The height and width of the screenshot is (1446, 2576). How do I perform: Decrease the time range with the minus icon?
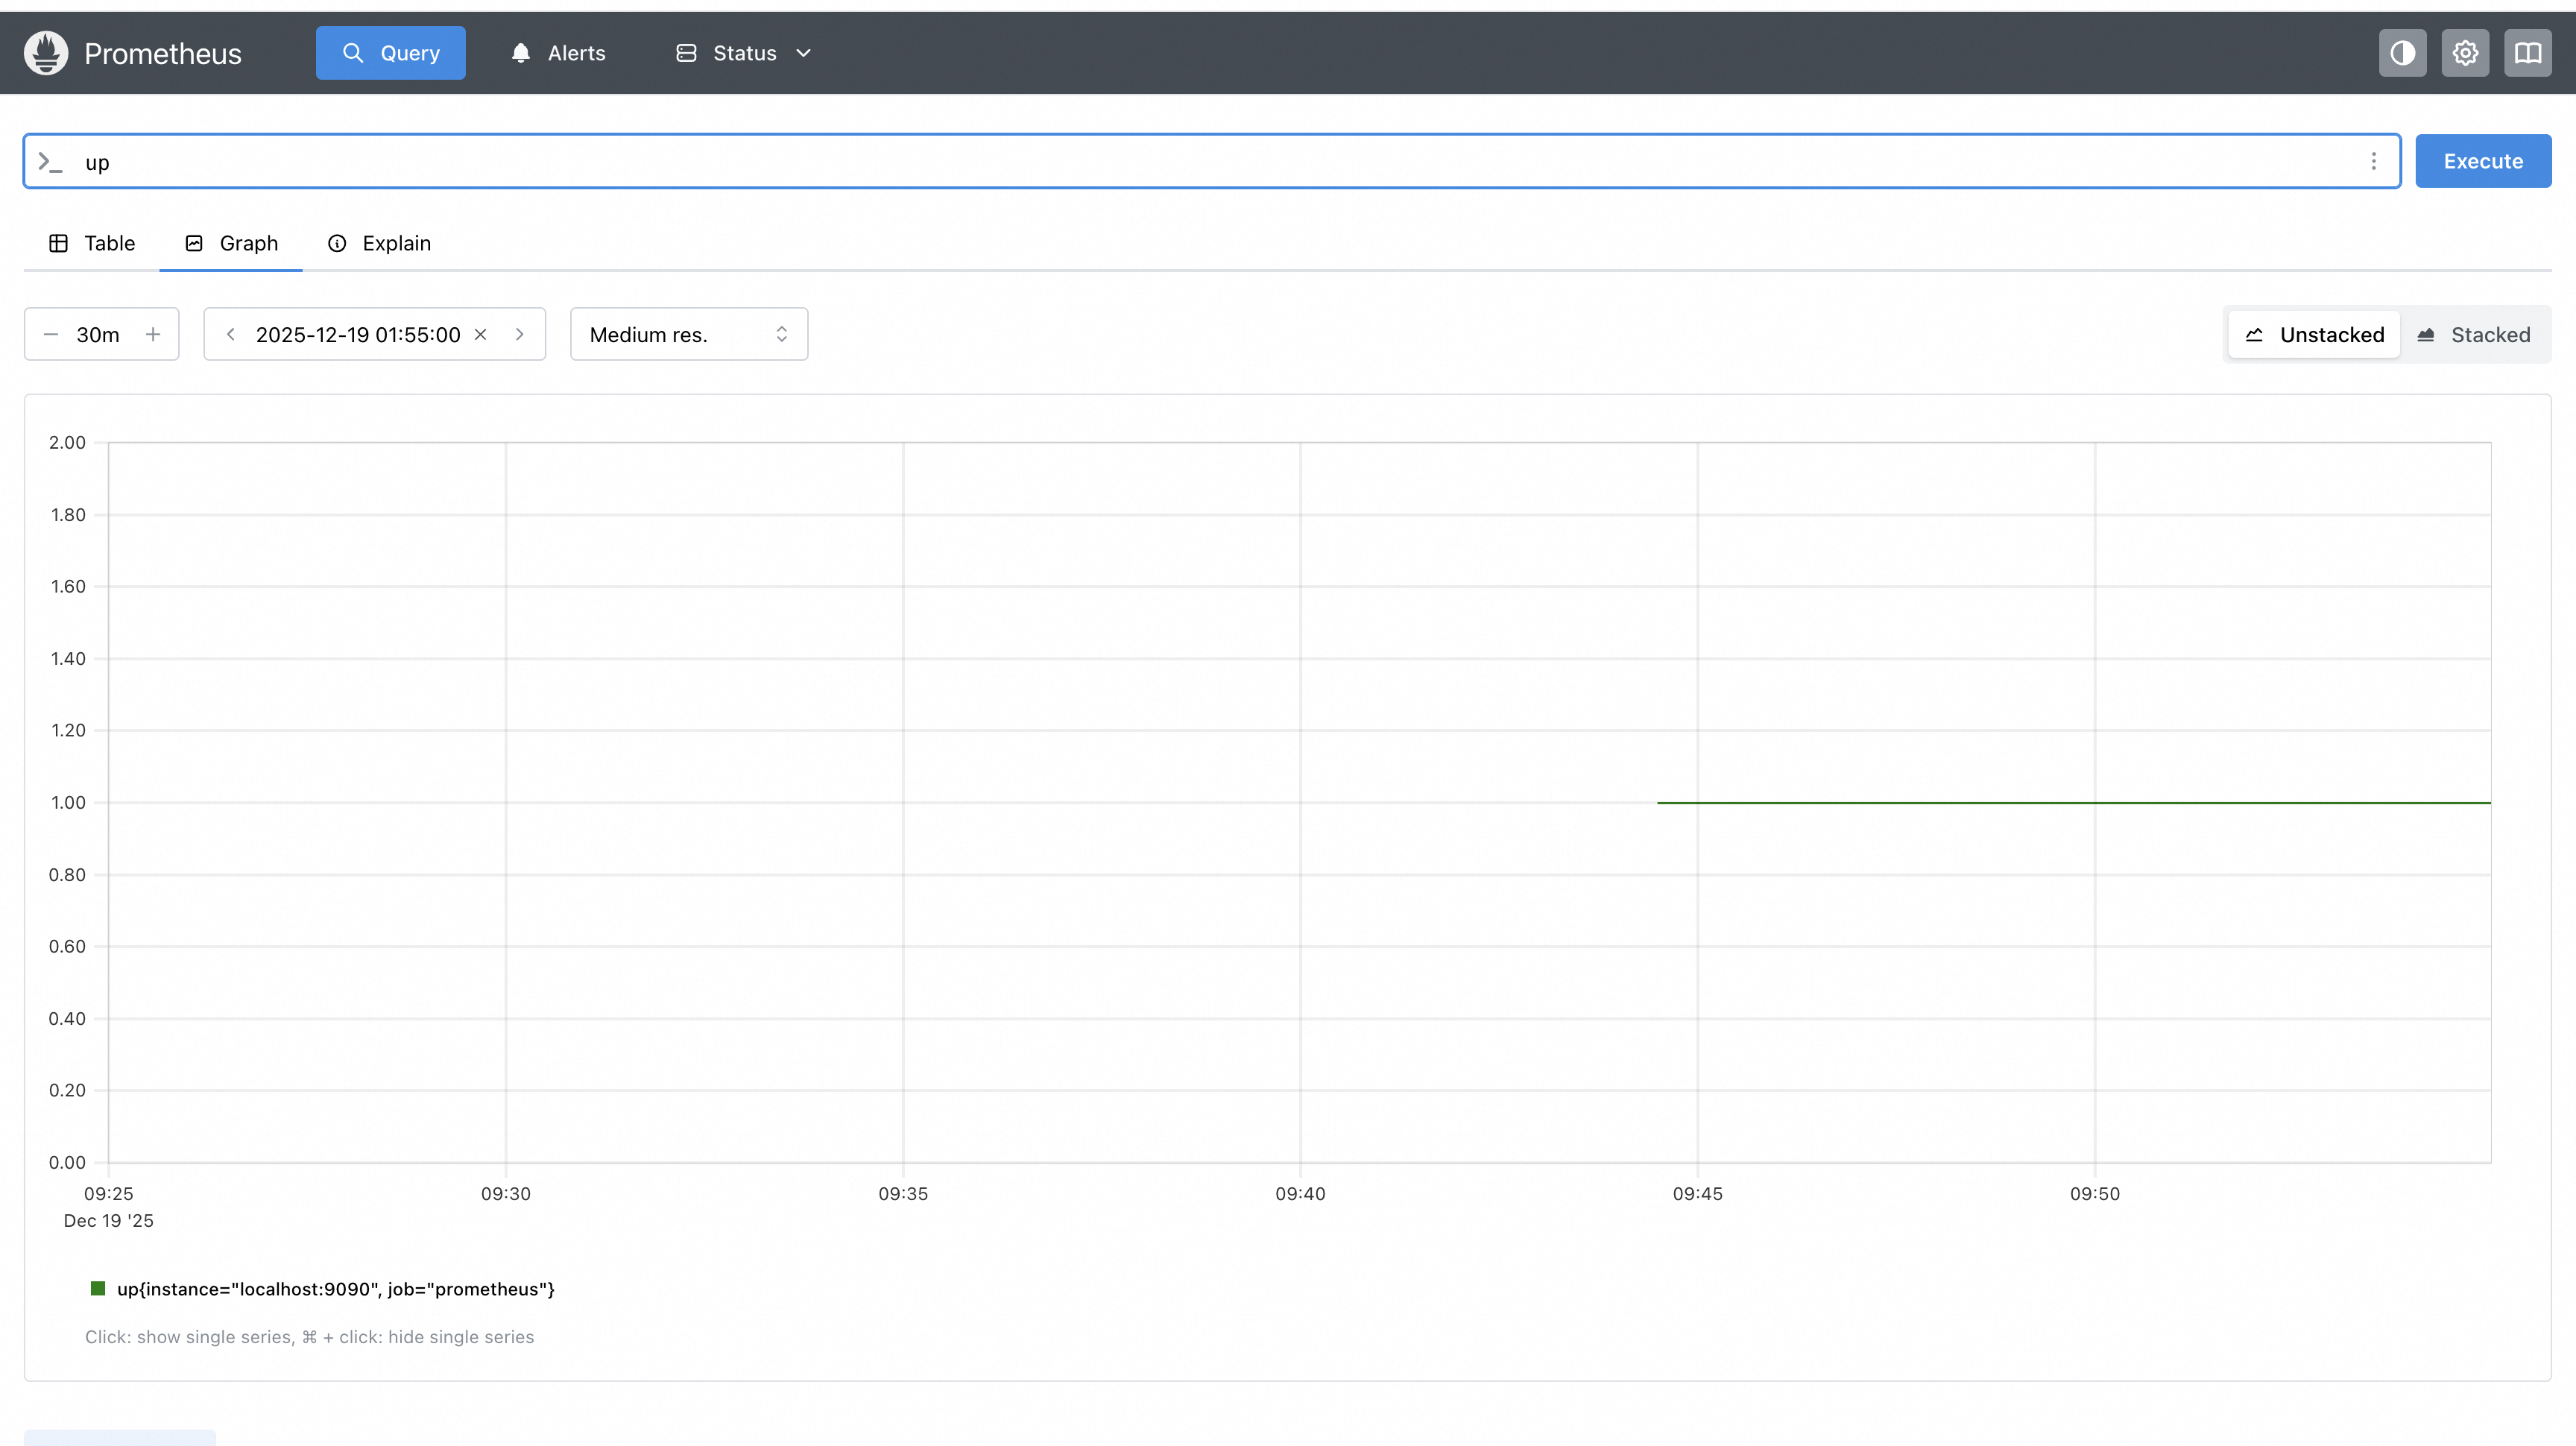pos(51,334)
